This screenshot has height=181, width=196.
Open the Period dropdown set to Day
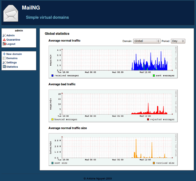pyautogui.click(x=178, y=41)
